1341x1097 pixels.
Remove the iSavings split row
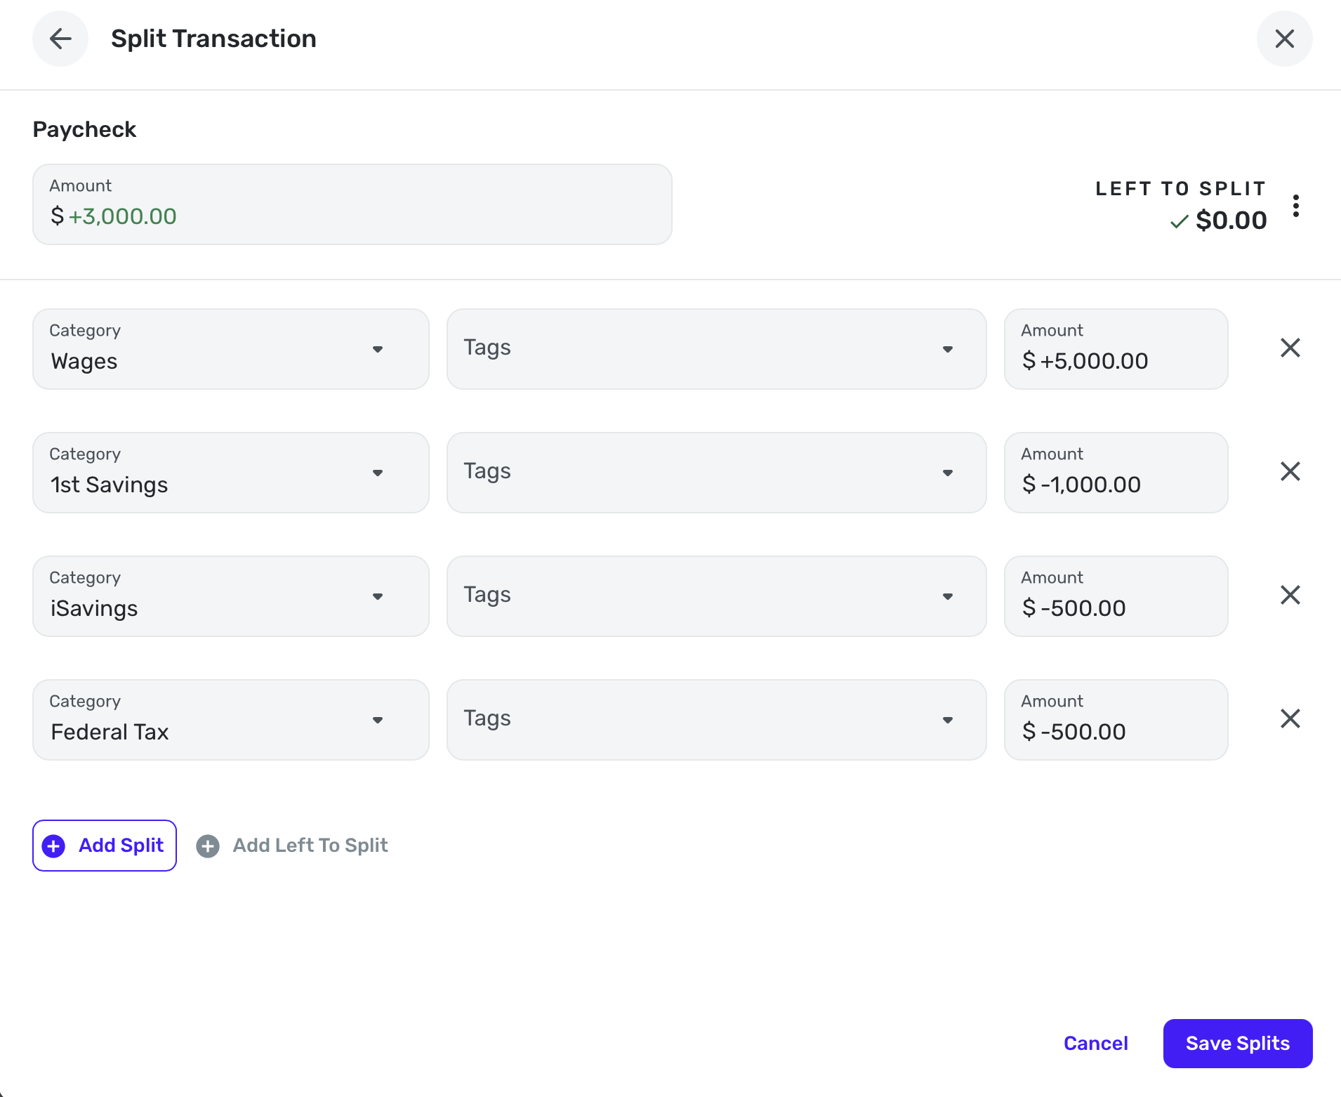(1290, 596)
